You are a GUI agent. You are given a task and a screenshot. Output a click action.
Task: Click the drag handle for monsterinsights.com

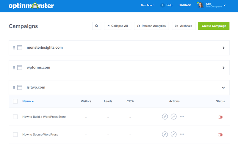(14, 48)
